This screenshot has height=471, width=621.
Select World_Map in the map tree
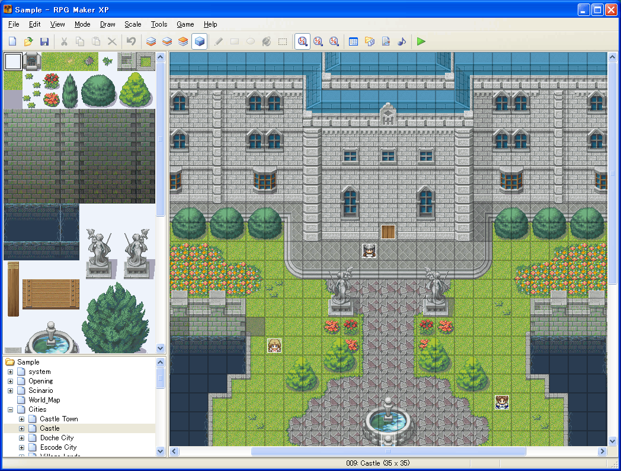(44, 400)
